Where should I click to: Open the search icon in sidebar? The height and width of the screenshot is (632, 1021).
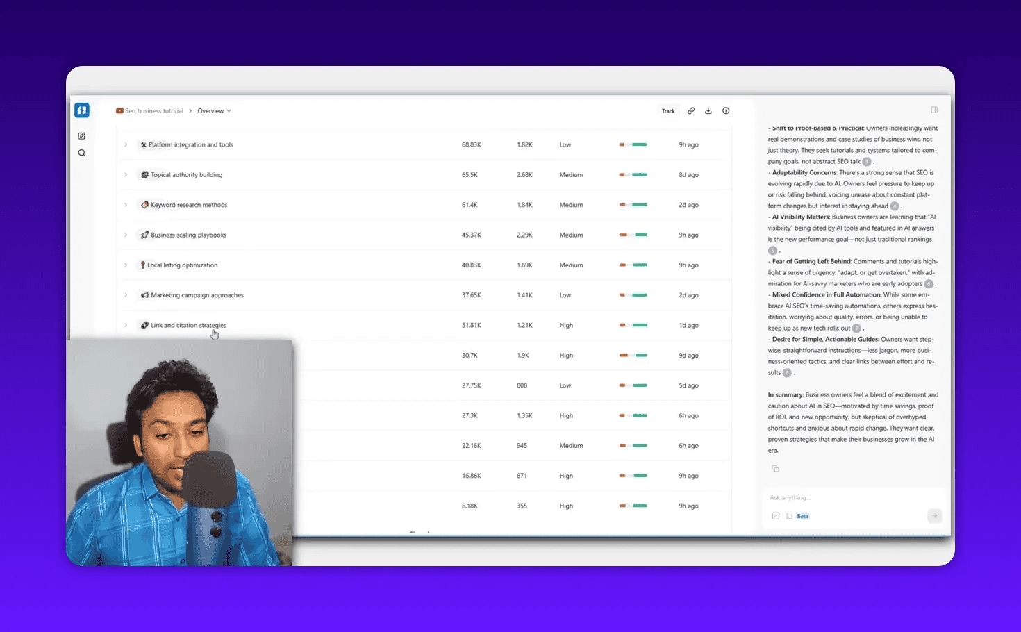tap(82, 153)
